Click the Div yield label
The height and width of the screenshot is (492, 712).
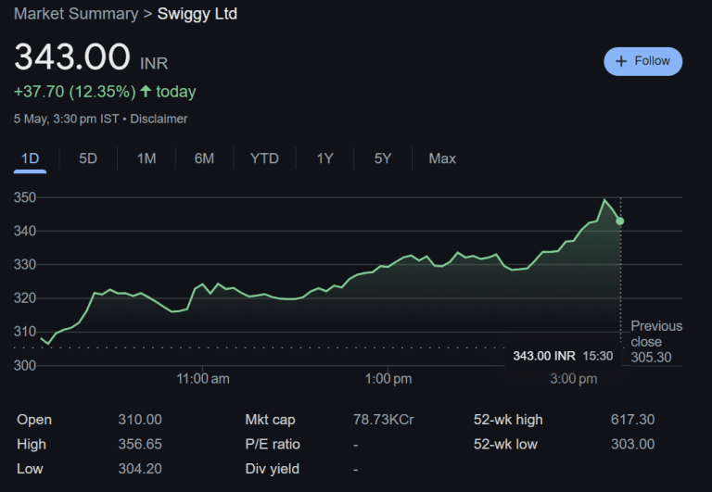[x=272, y=469]
